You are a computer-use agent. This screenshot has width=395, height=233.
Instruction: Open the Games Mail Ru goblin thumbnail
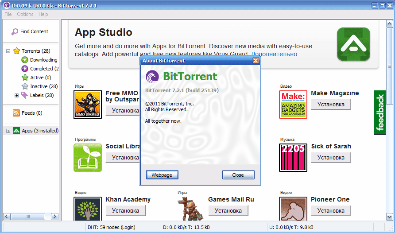pos(190,209)
